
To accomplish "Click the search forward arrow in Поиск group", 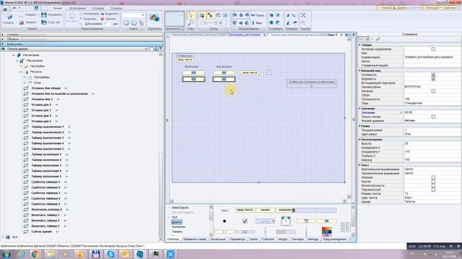I will point(134,22).
